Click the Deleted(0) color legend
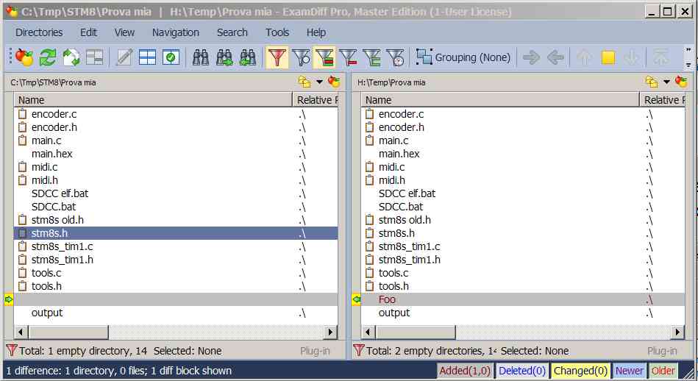Screen dimensions: 698x381 click(522, 371)
